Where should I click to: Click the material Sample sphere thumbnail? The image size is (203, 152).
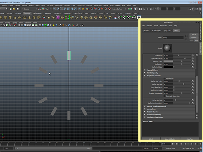pyautogui.click(x=167, y=48)
